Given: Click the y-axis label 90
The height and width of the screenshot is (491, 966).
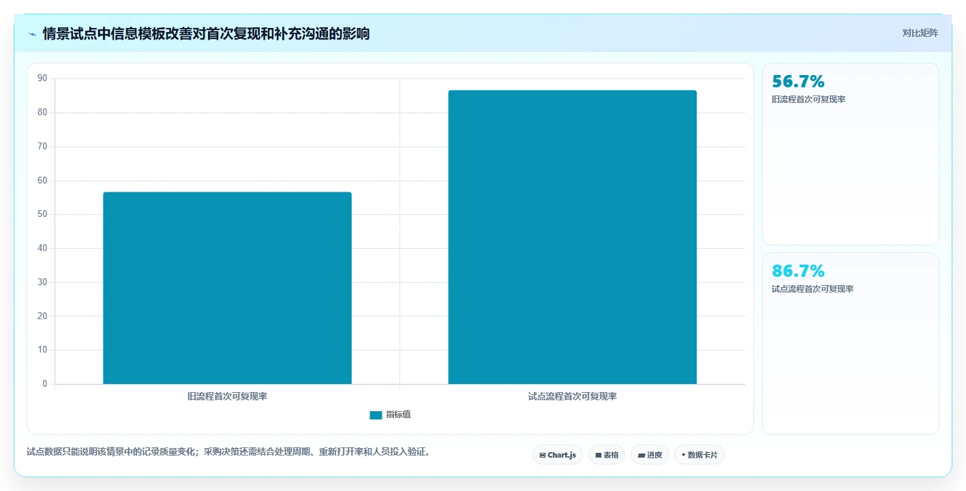Looking at the screenshot, I should 42,78.
